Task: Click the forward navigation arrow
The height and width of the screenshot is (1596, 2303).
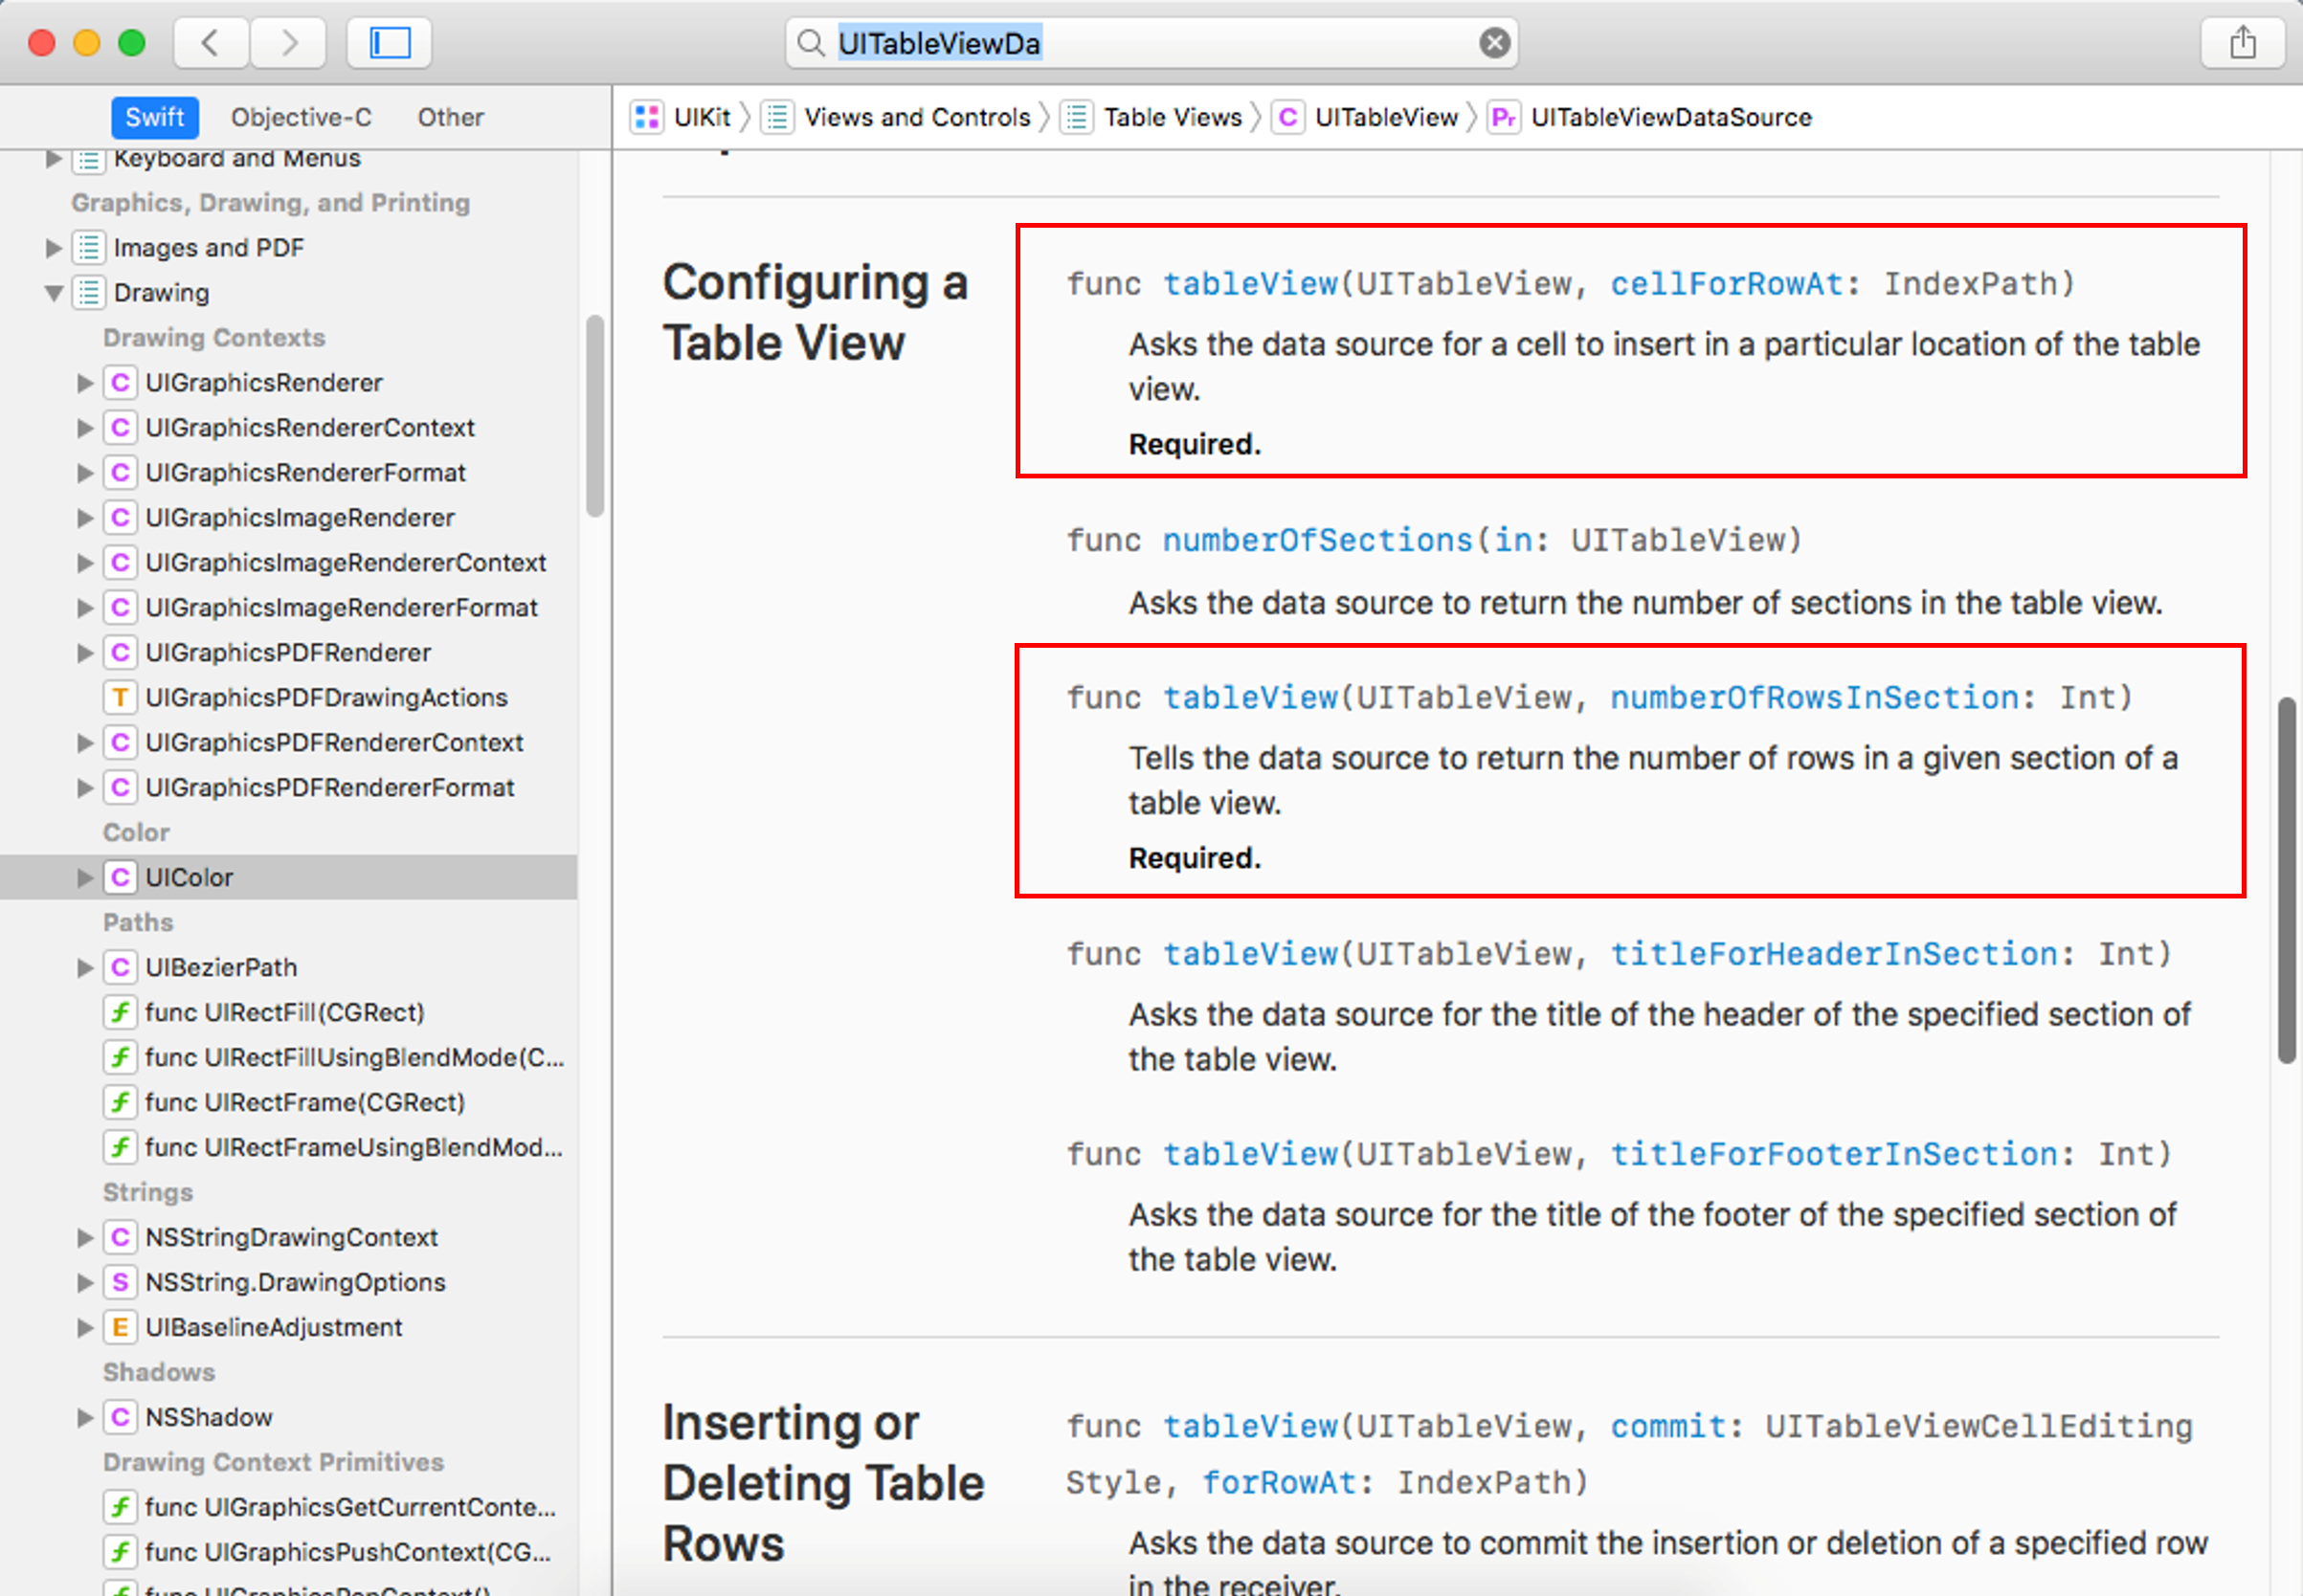Action: [289, 43]
